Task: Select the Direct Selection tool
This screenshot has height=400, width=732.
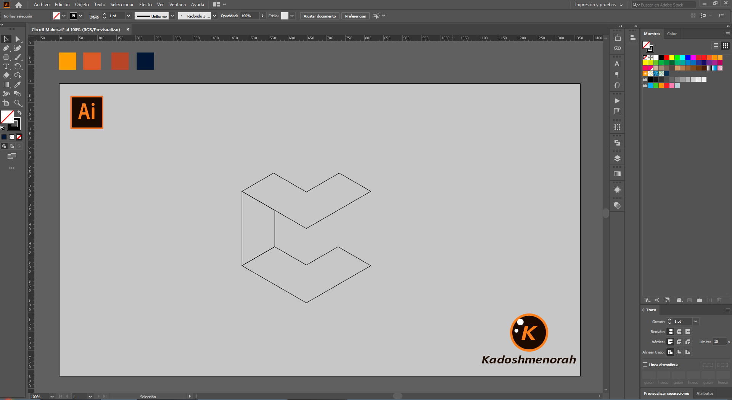Action: [x=18, y=39]
